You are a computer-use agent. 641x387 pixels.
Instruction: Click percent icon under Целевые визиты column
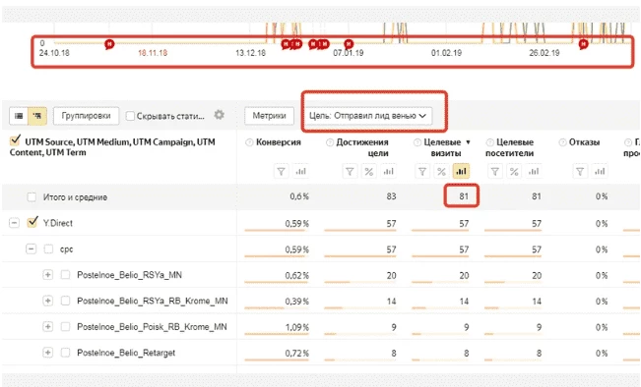[441, 171]
